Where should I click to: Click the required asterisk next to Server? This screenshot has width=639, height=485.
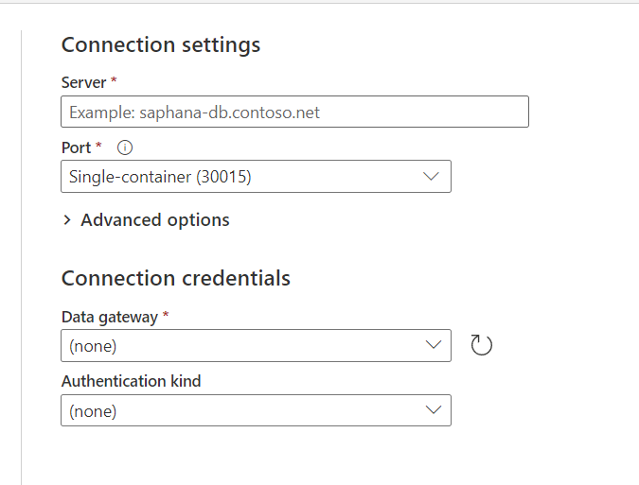114,81
